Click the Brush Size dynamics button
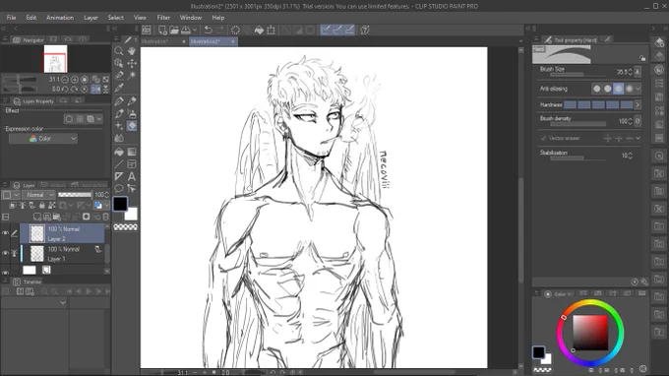669x376 pixels. point(638,72)
